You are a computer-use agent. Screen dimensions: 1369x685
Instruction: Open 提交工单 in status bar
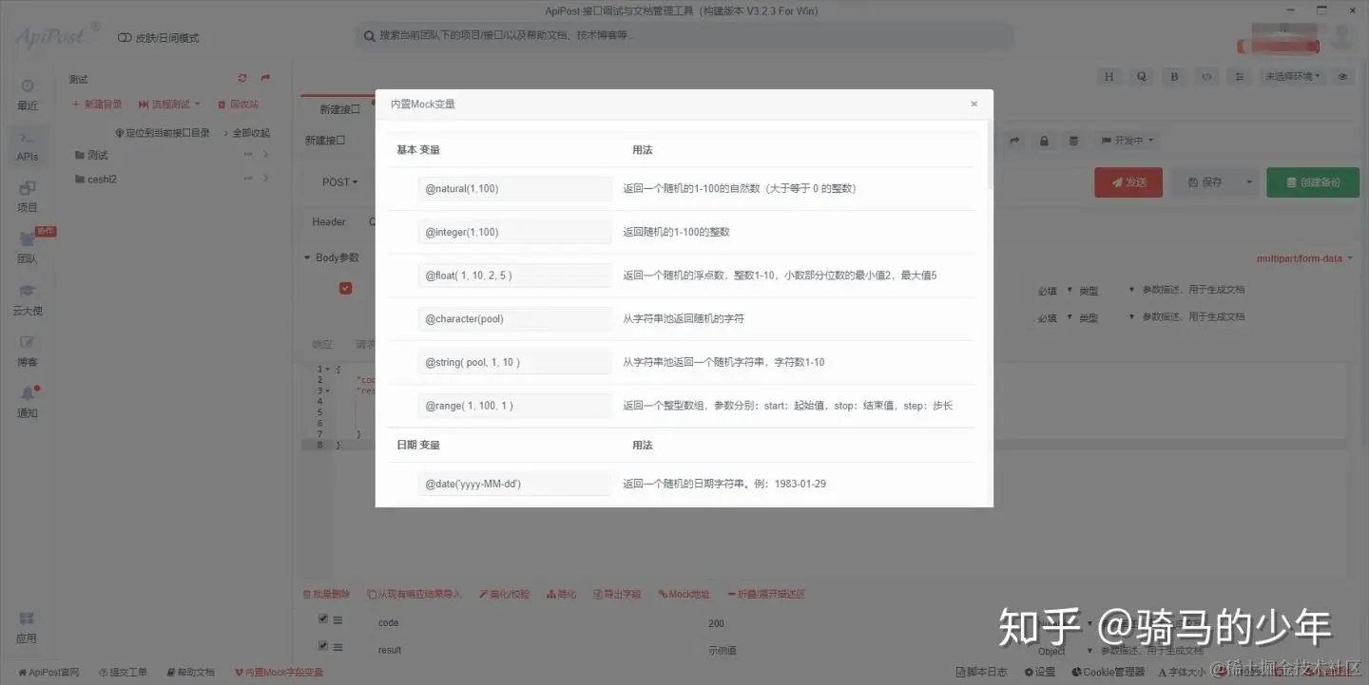[x=124, y=673]
